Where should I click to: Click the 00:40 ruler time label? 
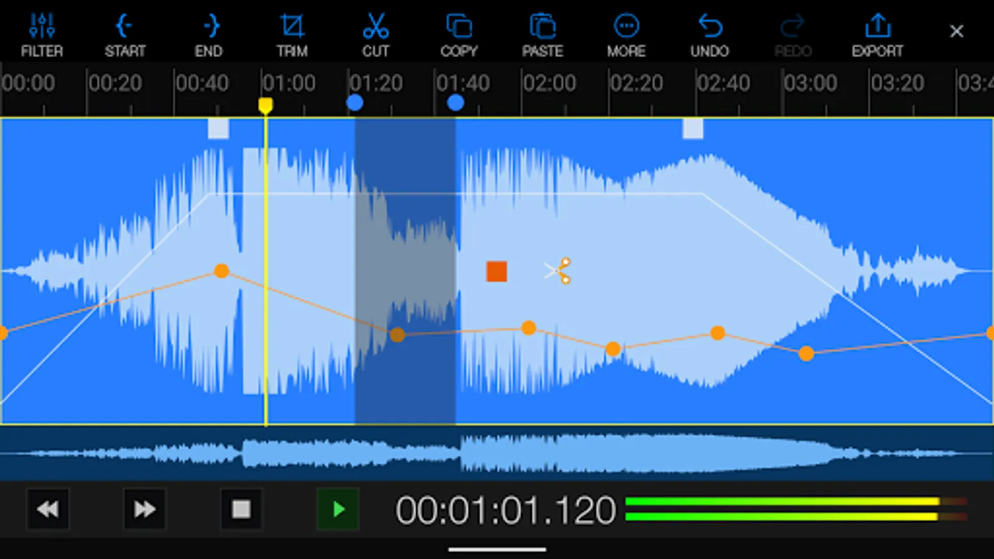202,83
